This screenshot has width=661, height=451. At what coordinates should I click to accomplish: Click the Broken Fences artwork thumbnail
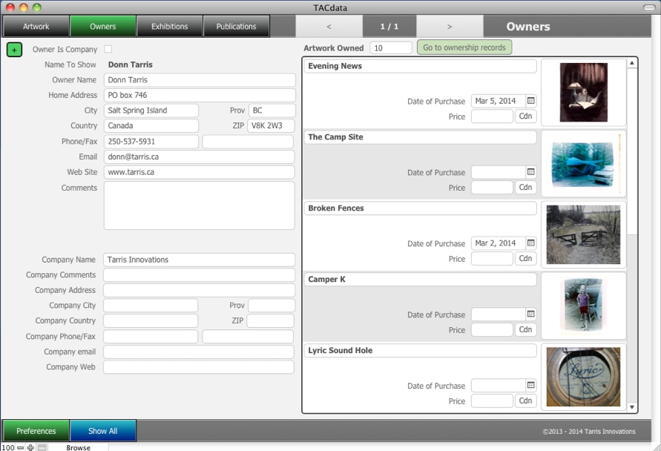tap(583, 235)
